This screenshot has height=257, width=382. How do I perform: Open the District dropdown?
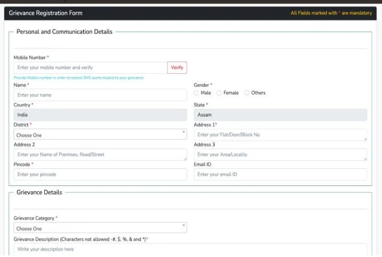[100, 135]
